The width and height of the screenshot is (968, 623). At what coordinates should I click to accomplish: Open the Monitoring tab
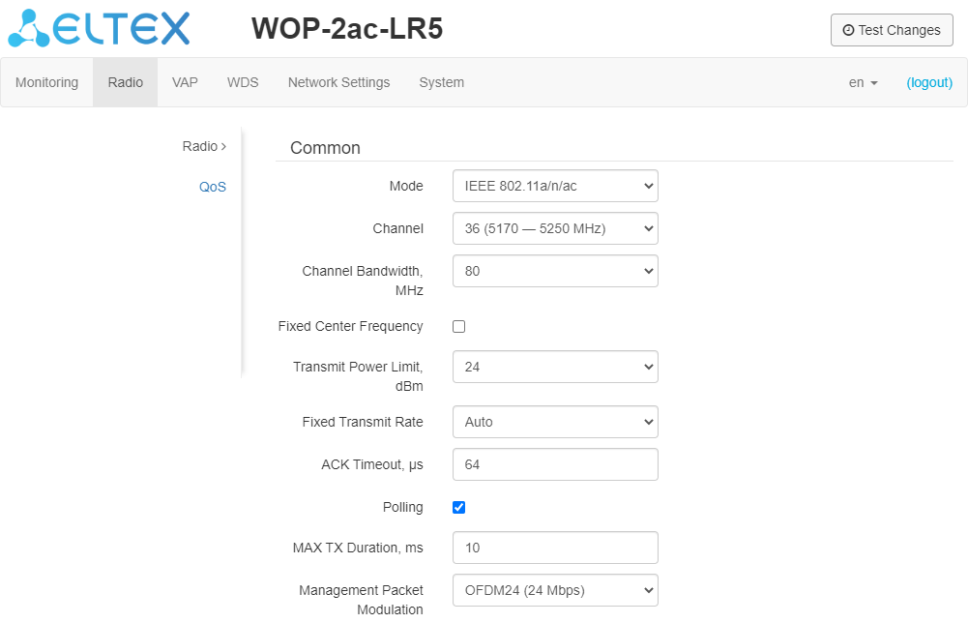(46, 82)
